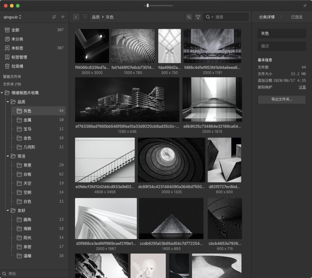The width and height of the screenshot is (312, 278).
Task: Click the 设置 password protection link
Action: click(x=302, y=87)
